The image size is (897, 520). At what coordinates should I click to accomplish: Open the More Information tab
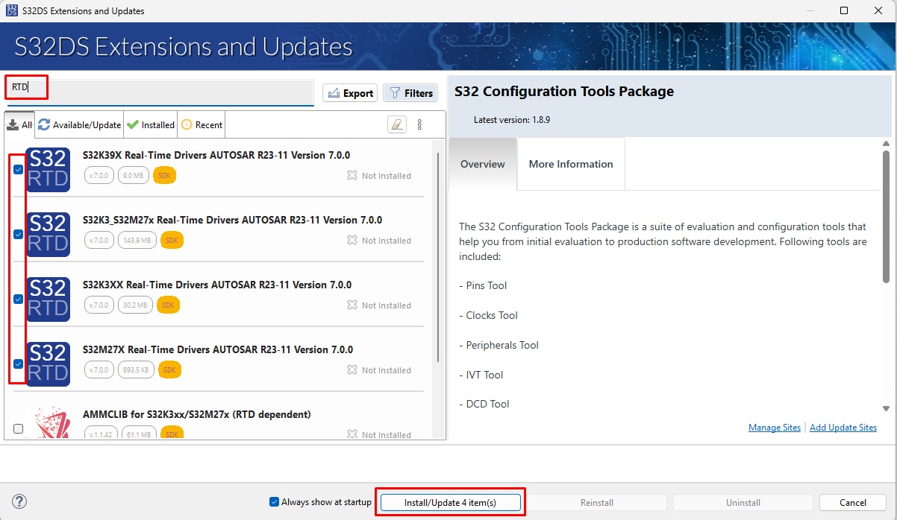(x=570, y=164)
